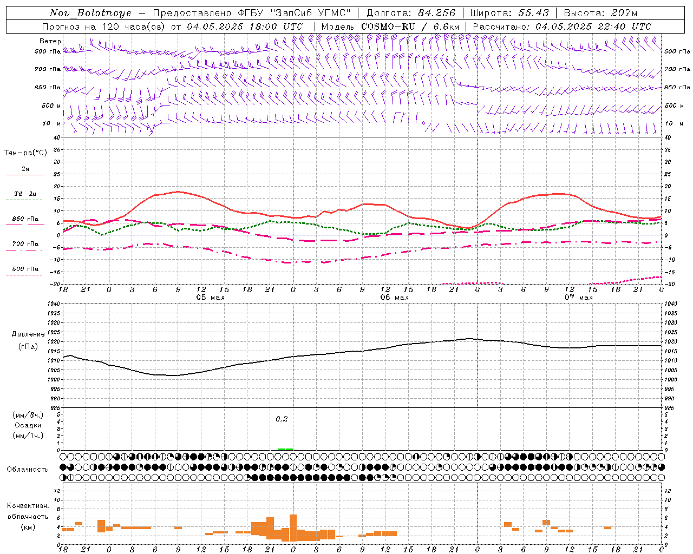Image resolution: width=693 pixels, height=554 pixels.
Task: Click the 10 м wind level label on left
Action: [52, 123]
